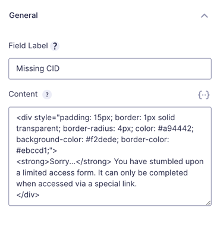This screenshot has width=220, height=226.
Task: Open the Field Label help tooltip
Action: (55, 46)
